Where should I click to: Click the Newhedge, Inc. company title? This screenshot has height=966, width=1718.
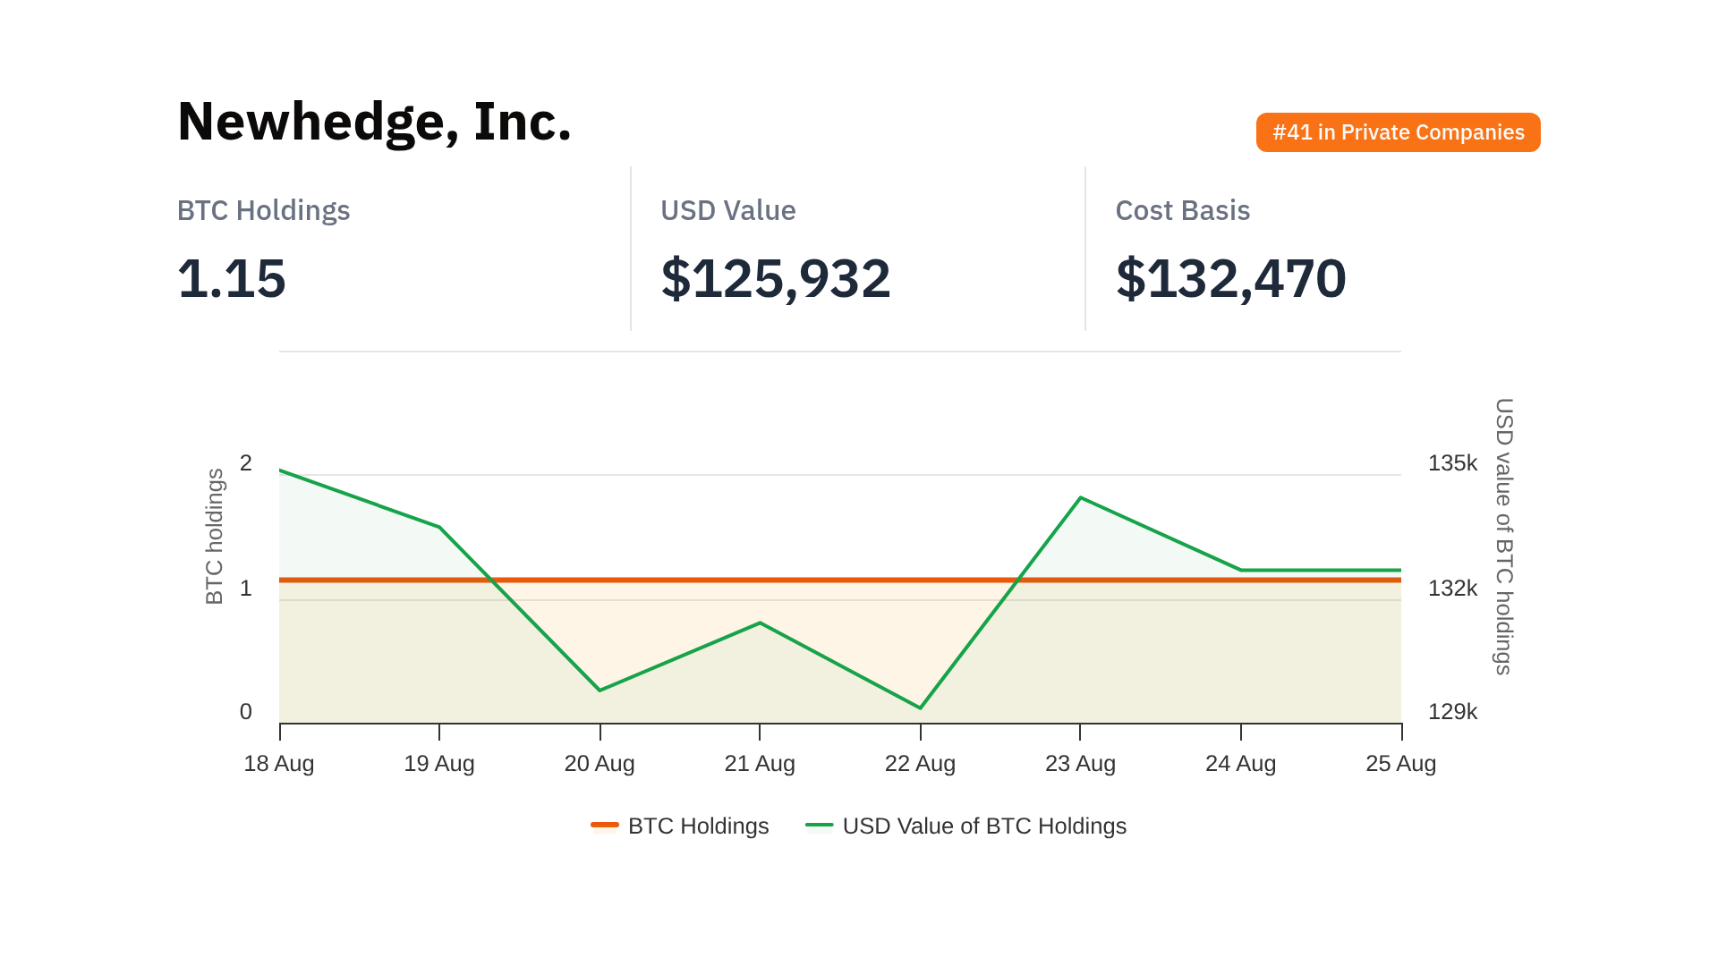(x=374, y=122)
